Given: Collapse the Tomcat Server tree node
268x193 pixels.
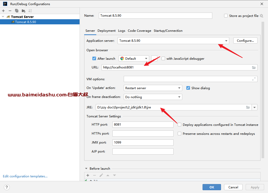Looking at the screenshot, I should pos(3,17).
